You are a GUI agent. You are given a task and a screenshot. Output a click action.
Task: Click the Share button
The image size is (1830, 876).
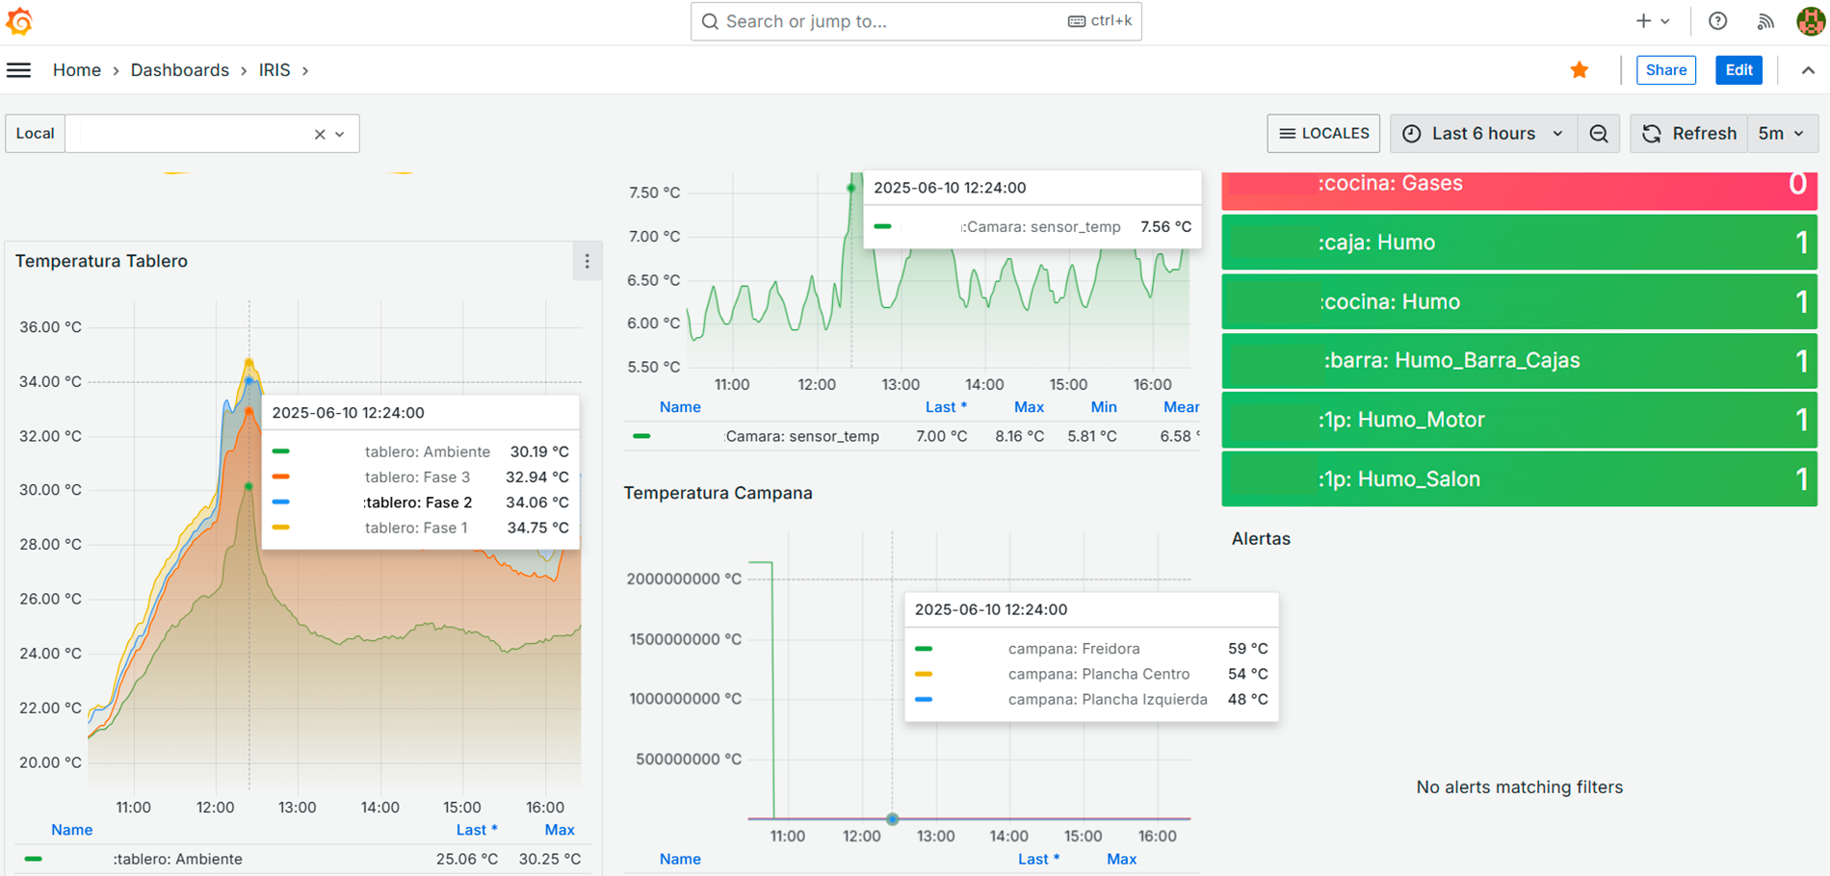(1665, 70)
